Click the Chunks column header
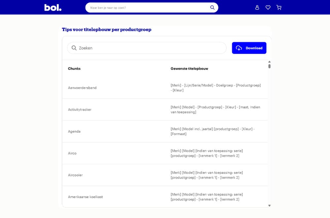330x218 pixels. [74, 69]
